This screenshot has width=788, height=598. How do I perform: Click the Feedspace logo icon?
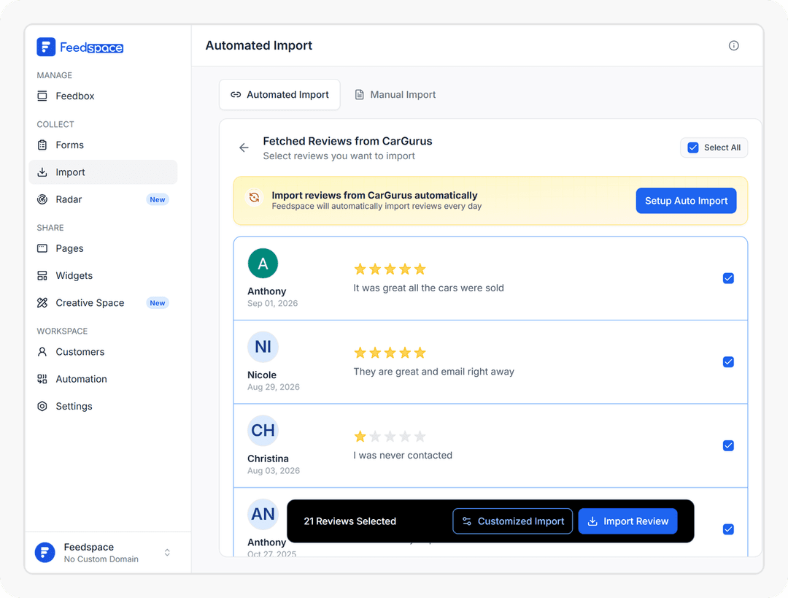click(x=46, y=47)
